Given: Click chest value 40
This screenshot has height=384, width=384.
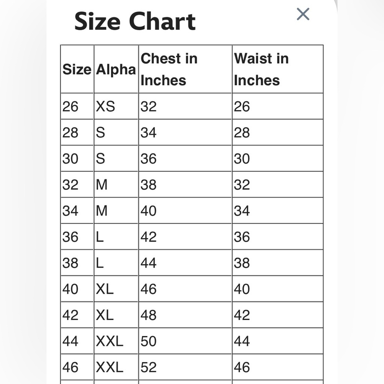Looking at the screenshot, I should pyautogui.click(x=185, y=210).
